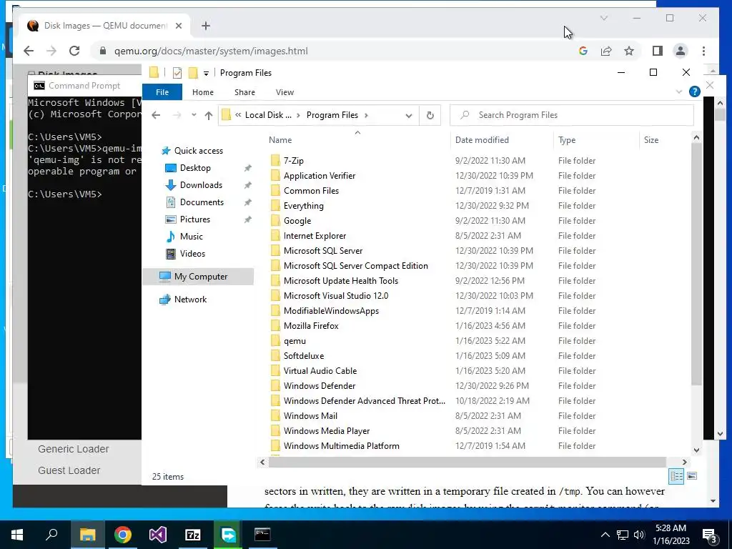Select Network in navigation pane
This screenshot has height=549, width=732.
pyautogui.click(x=190, y=300)
